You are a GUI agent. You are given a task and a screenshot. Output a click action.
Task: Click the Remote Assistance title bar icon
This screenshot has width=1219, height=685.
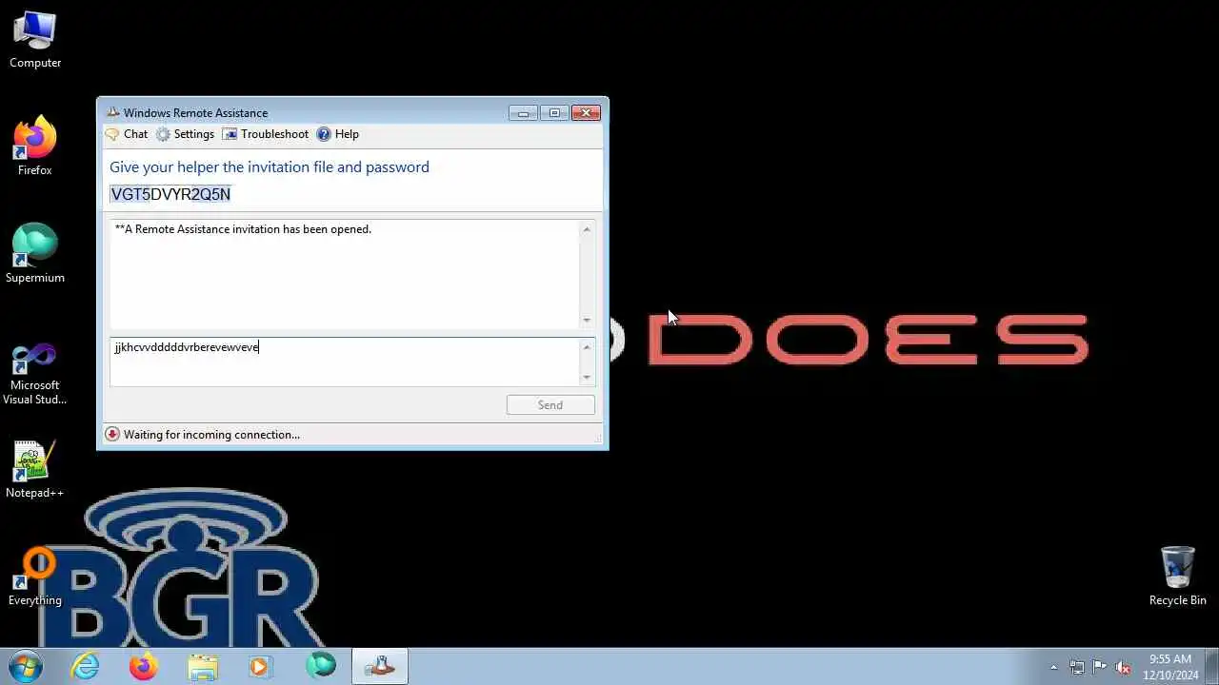[112, 112]
